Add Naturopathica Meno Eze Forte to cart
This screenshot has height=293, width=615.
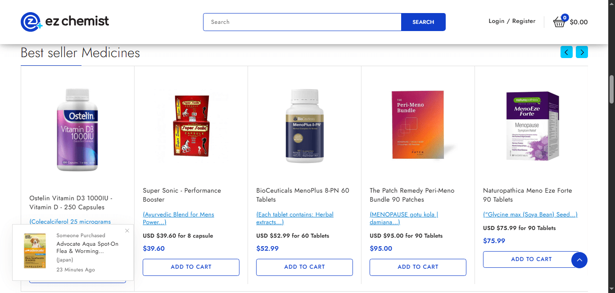(x=527, y=259)
